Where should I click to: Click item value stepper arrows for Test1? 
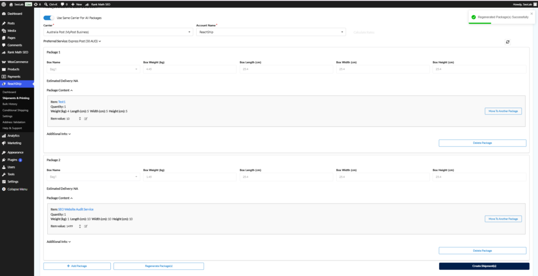80,119
